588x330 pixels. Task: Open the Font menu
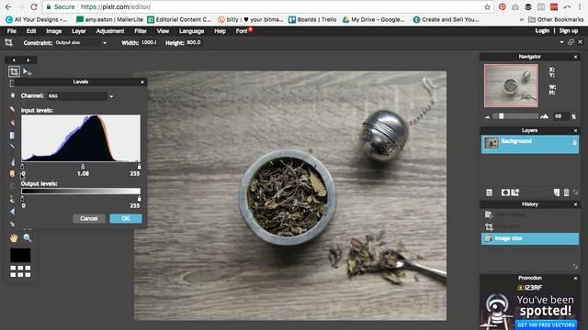242,31
